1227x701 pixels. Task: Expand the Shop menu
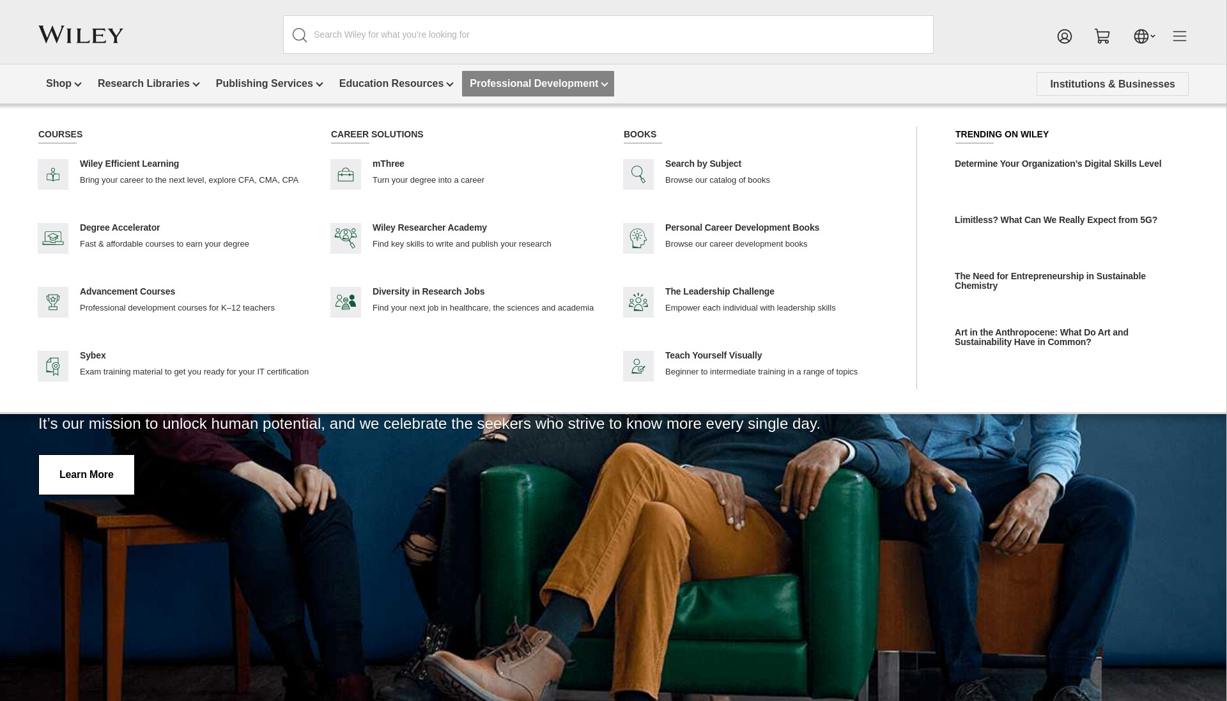coord(63,84)
